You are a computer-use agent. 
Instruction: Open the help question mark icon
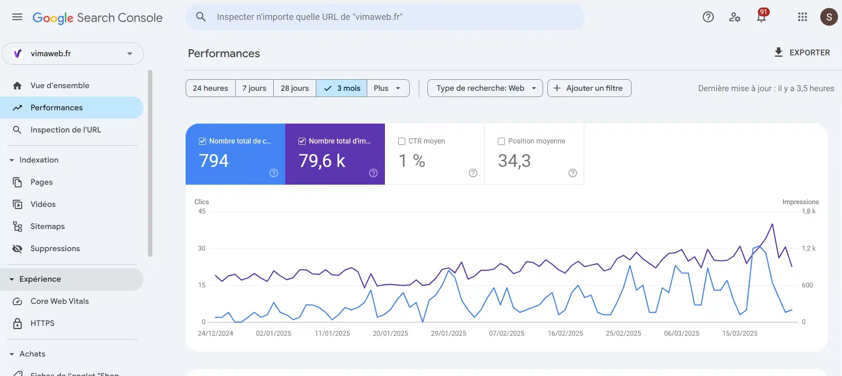click(x=708, y=17)
